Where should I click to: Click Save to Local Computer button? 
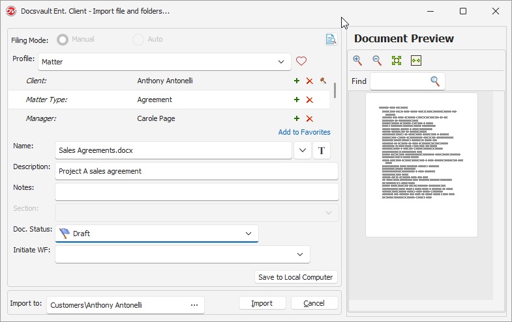(x=296, y=277)
